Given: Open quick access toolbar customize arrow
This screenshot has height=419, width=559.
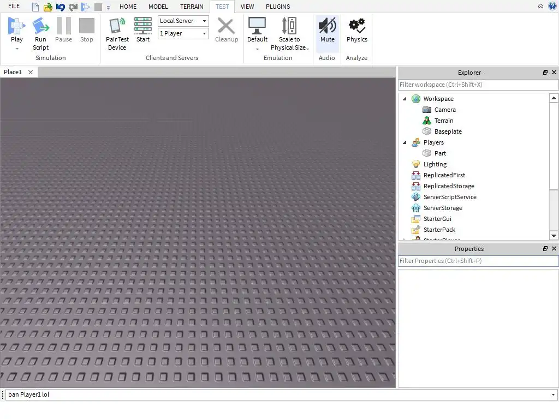Looking at the screenshot, I should coord(108,7).
